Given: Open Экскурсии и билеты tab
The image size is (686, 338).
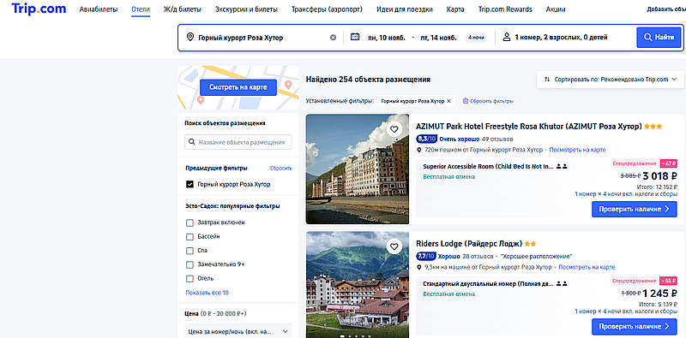Looking at the screenshot, I should [246, 9].
